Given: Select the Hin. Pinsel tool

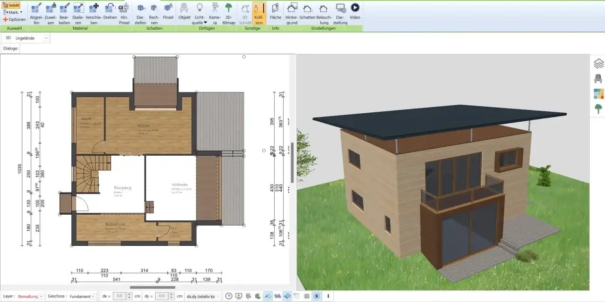Looking at the screenshot, I should pyautogui.click(x=124, y=13).
